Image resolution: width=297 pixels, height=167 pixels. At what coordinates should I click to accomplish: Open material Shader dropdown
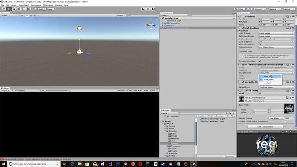click(x=273, y=101)
